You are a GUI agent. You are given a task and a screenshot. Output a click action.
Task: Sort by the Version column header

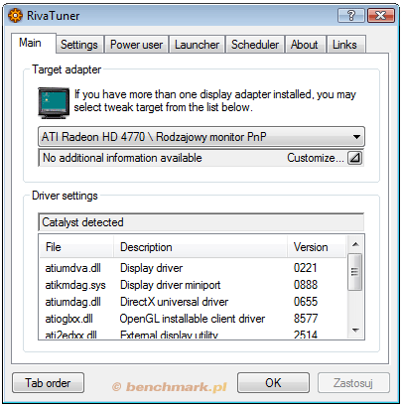[317, 247]
